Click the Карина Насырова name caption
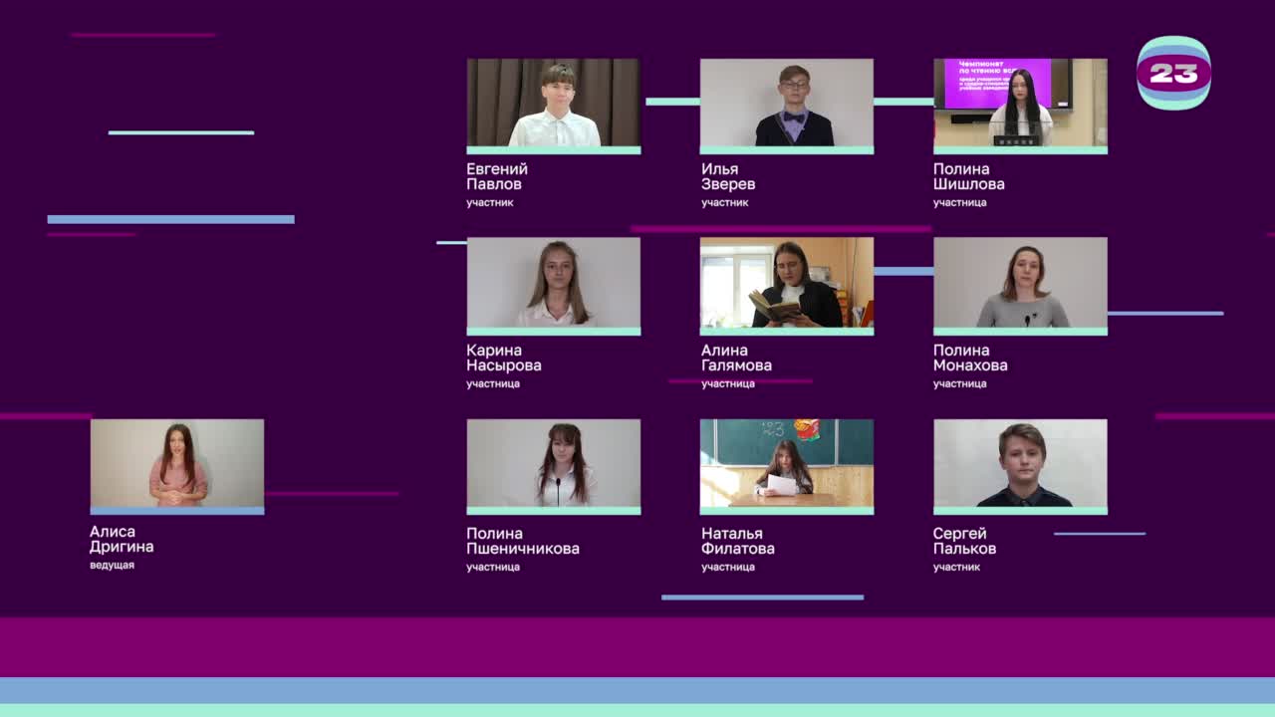The height and width of the screenshot is (717, 1275). (x=503, y=358)
